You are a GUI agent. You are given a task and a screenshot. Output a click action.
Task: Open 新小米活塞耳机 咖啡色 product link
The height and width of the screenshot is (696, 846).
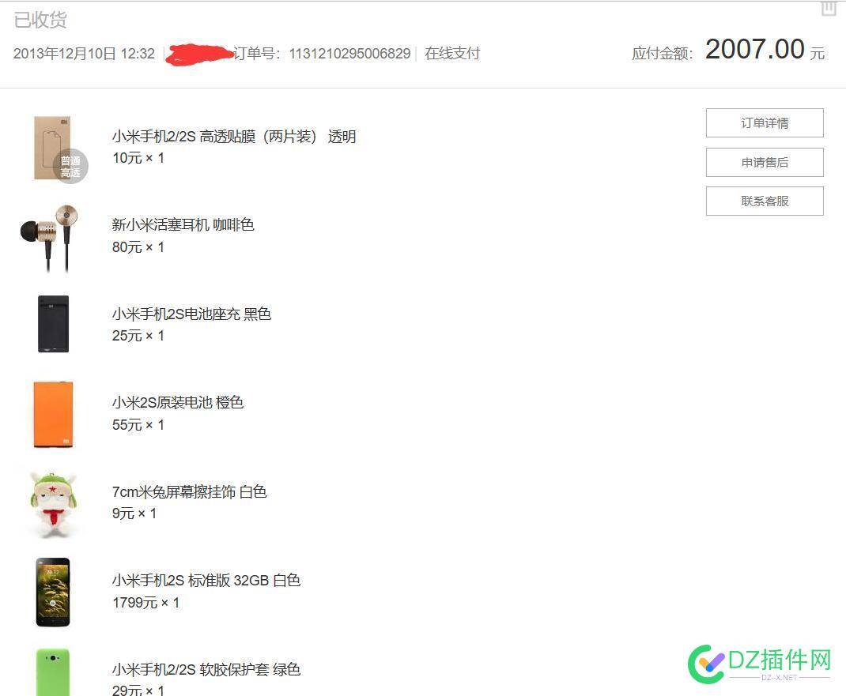coord(183,225)
